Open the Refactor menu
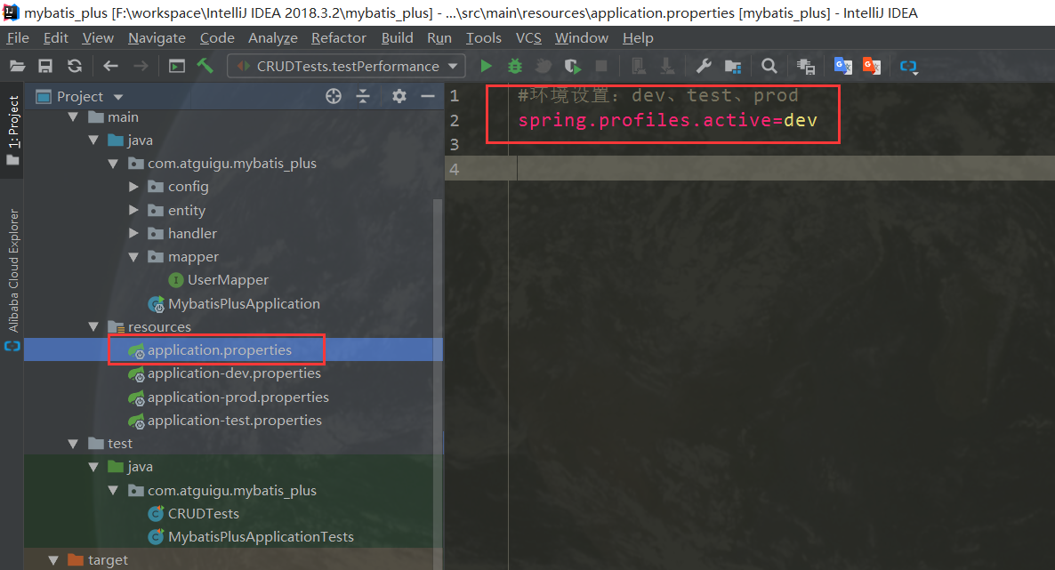 pos(338,38)
